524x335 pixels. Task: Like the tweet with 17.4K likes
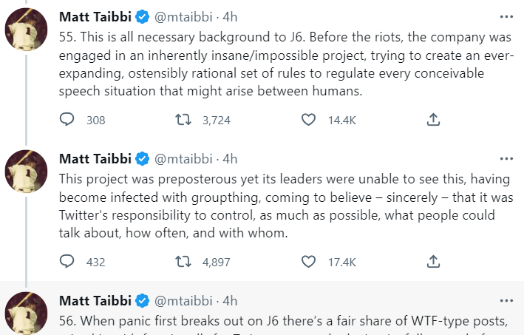click(x=310, y=261)
